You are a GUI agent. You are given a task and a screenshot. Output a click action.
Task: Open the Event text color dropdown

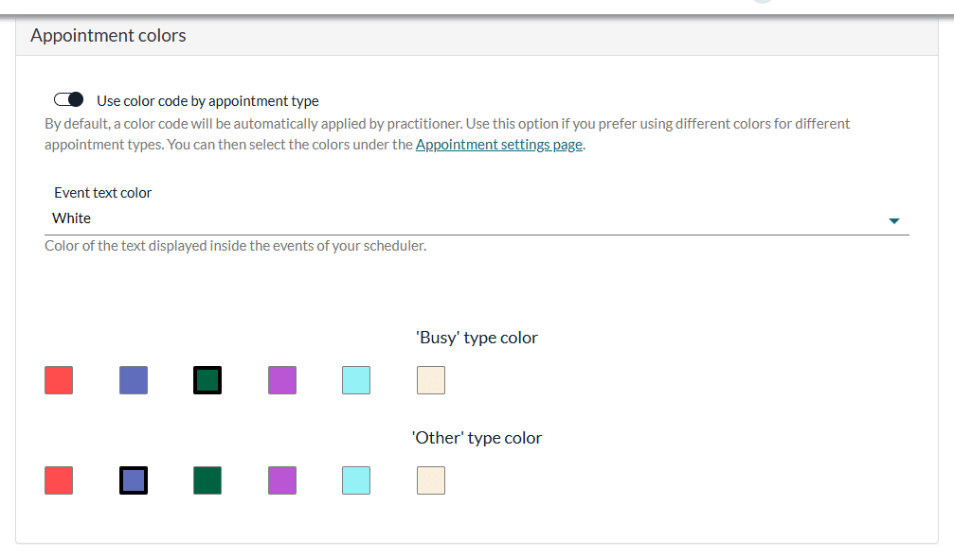pos(477,218)
